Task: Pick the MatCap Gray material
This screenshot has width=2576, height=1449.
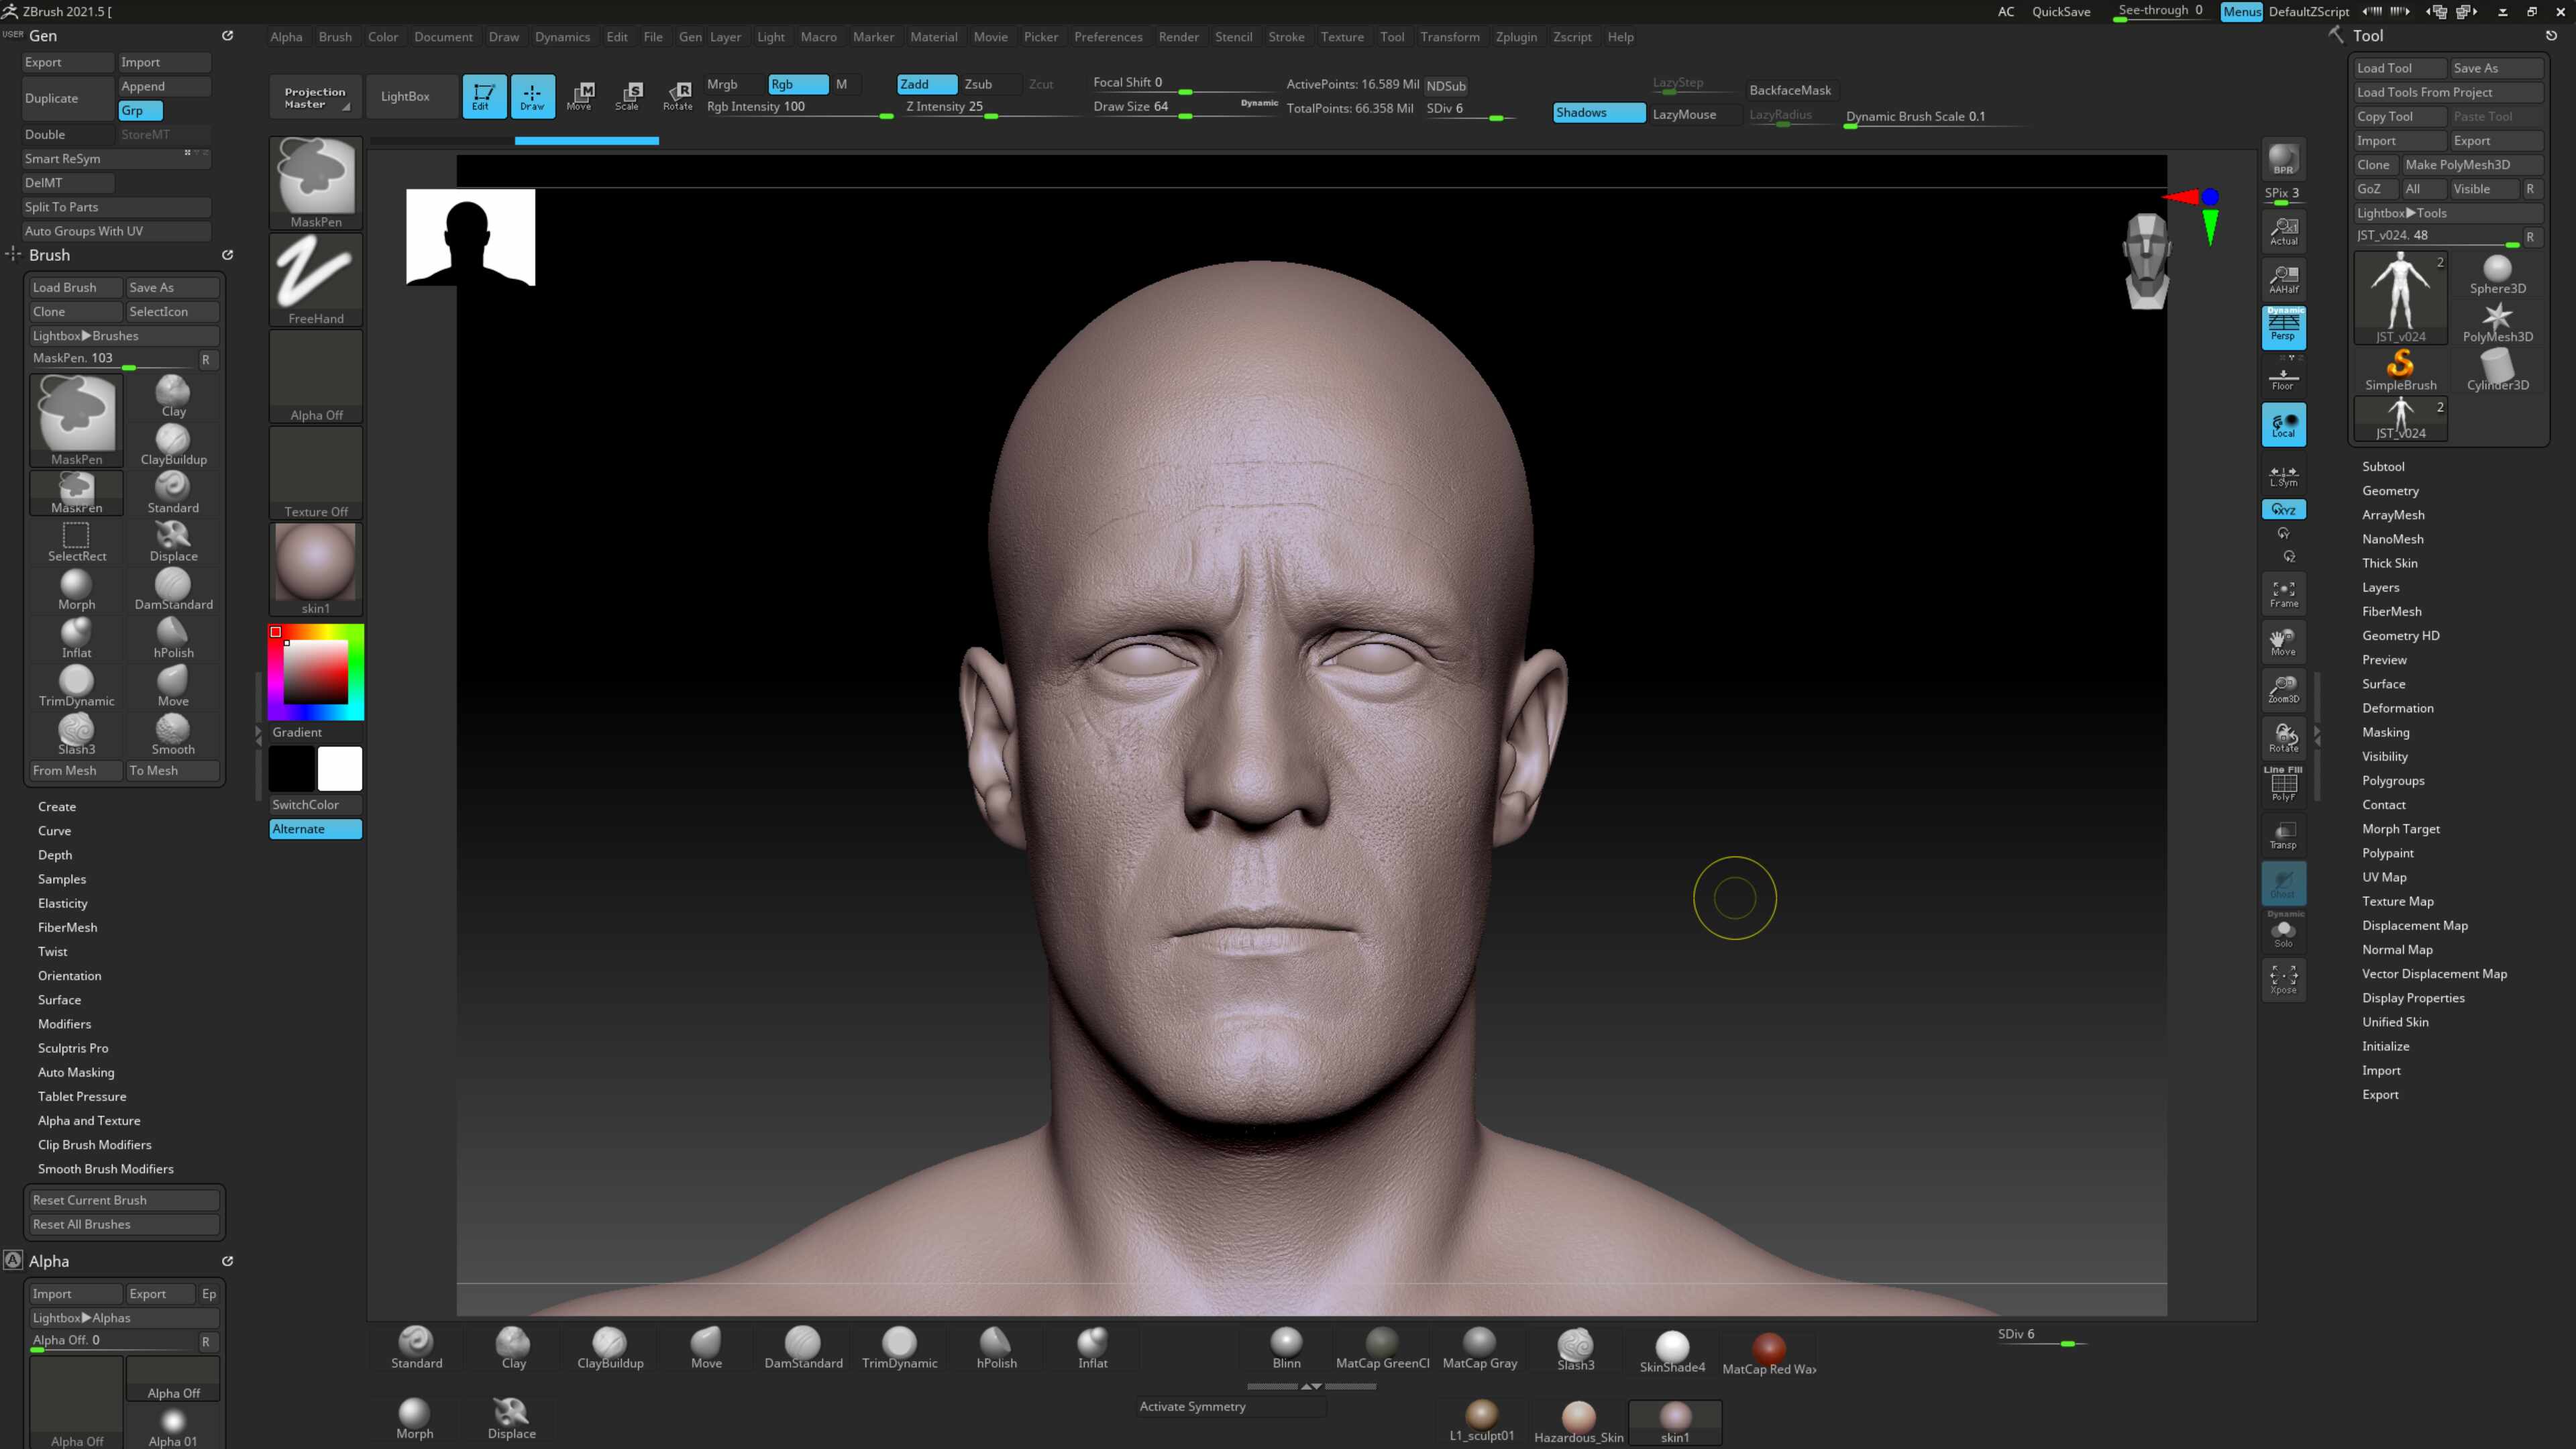Action: point(1480,1347)
